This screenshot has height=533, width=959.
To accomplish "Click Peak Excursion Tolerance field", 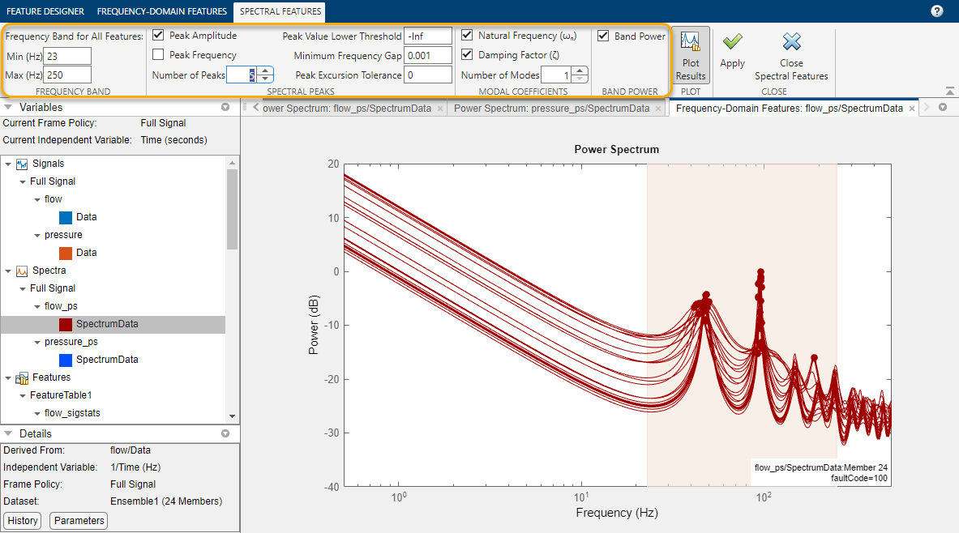I will tap(428, 75).
